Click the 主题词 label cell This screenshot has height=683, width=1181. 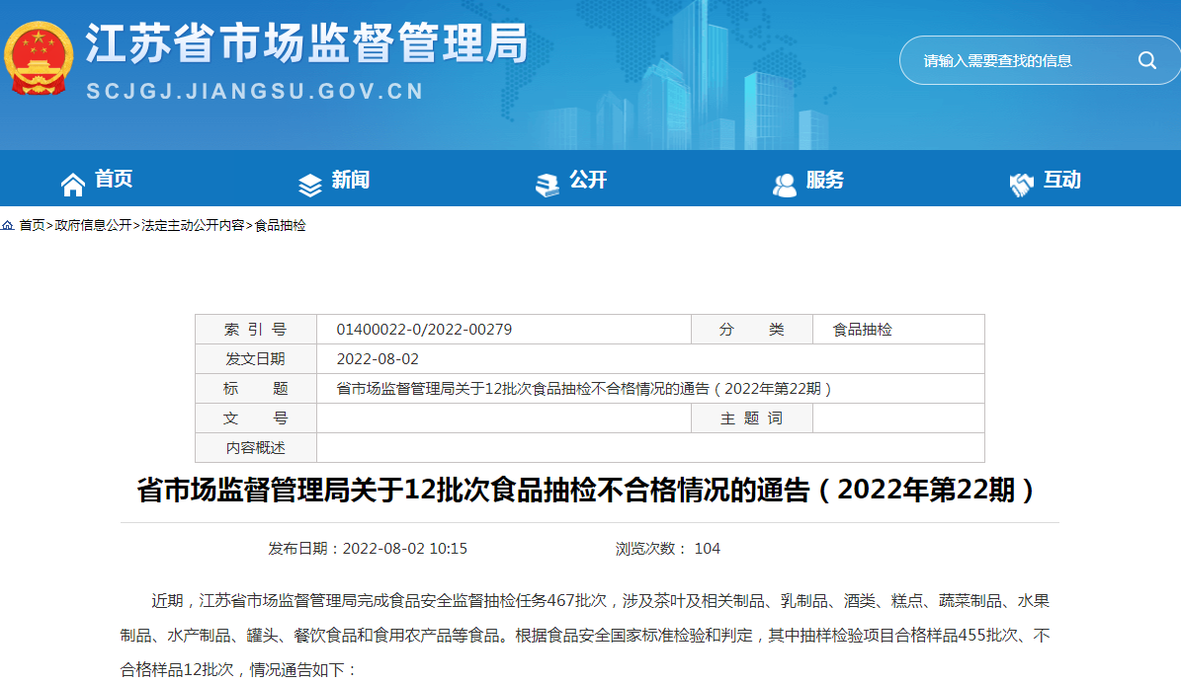[x=752, y=418]
